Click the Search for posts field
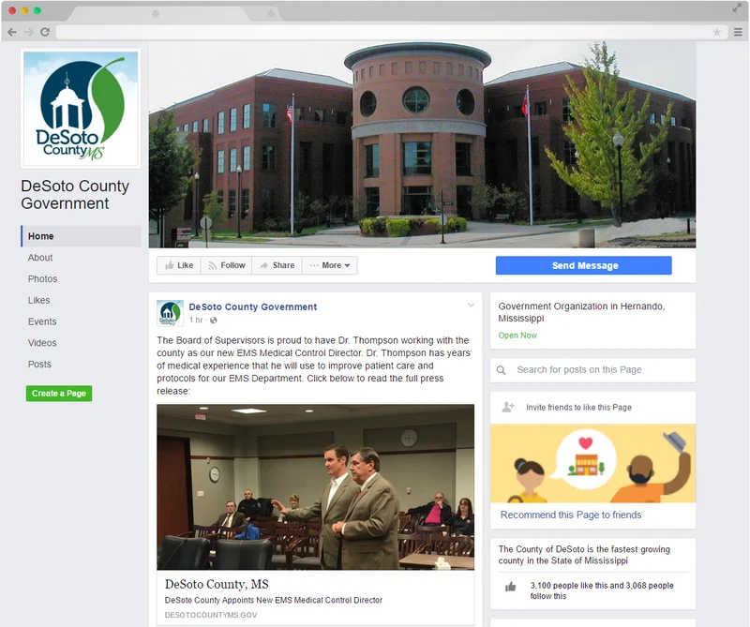Screen dimensions: 750x627 pyautogui.click(x=592, y=369)
